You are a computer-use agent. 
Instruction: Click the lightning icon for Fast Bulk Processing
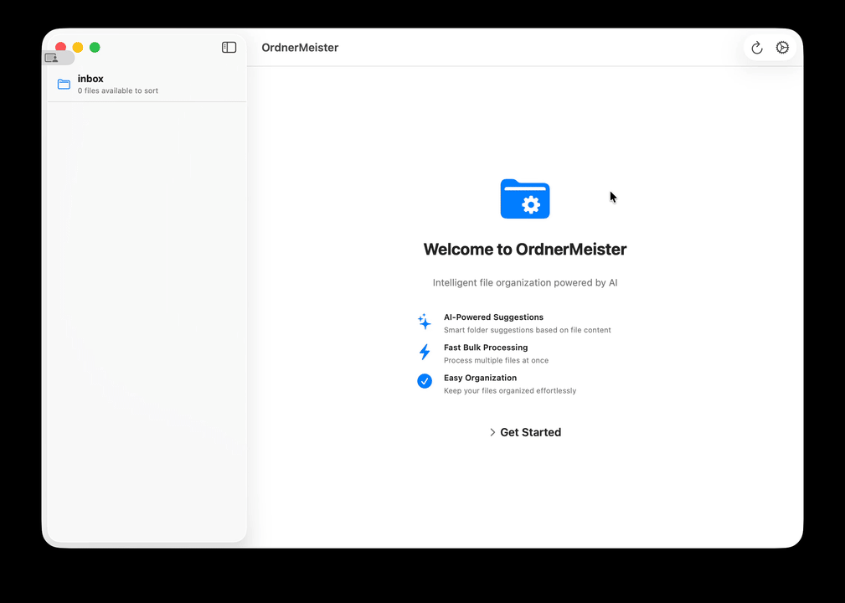424,352
